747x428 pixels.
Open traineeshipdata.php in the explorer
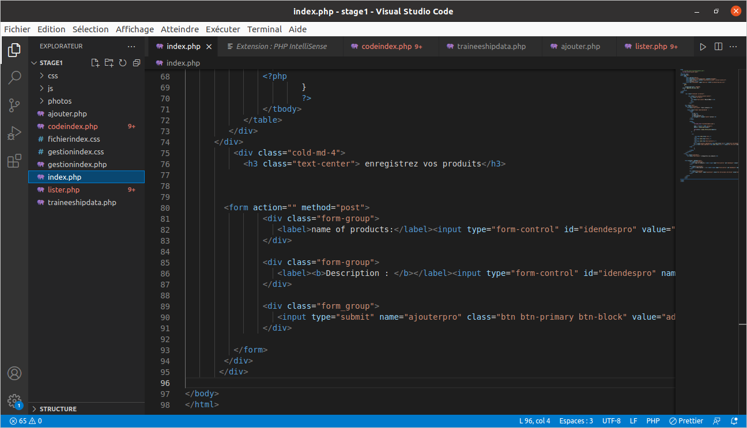pos(86,202)
